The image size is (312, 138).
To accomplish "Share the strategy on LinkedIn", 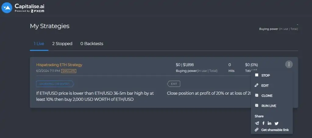I will [269, 123].
